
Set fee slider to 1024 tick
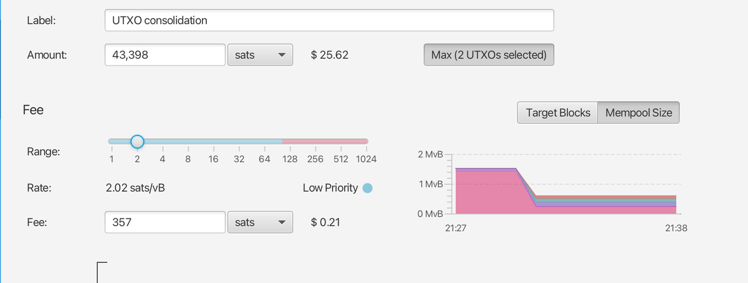click(367, 142)
